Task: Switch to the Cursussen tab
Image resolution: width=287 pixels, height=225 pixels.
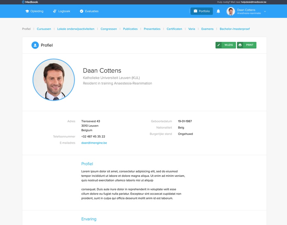Action: click(44, 29)
